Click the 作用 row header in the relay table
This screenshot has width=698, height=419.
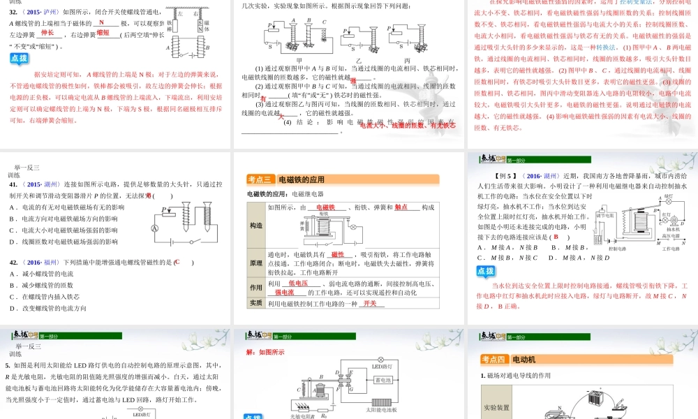pyautogui.click(x=256, y=288)
